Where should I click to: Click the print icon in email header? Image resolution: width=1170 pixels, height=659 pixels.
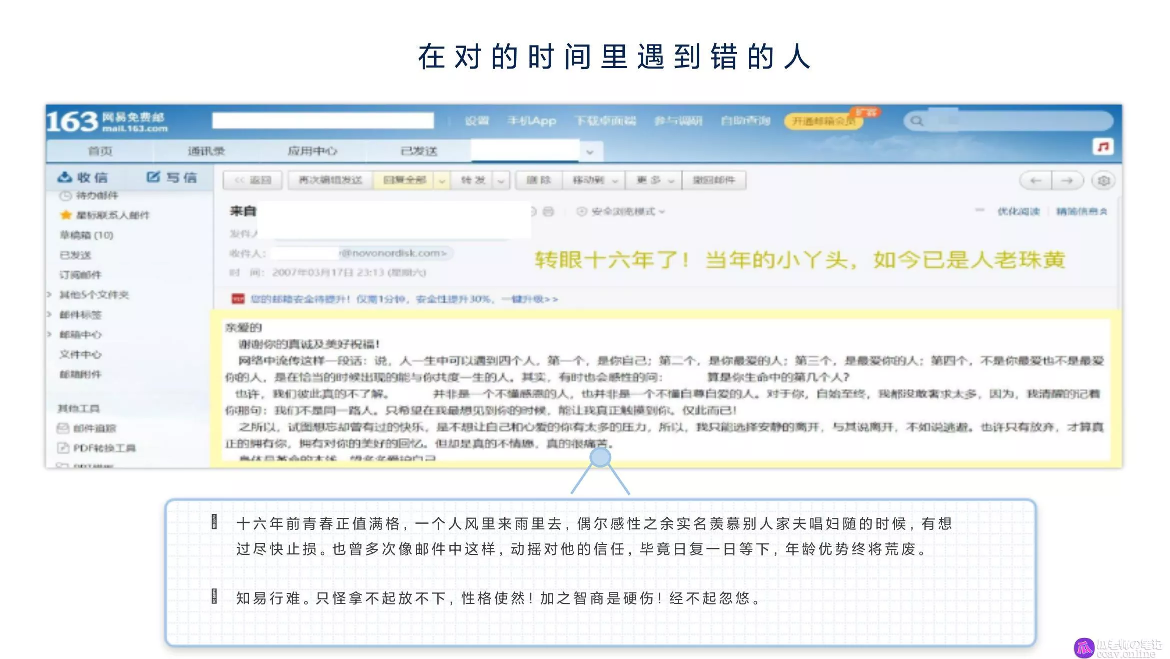pos(548,211)
